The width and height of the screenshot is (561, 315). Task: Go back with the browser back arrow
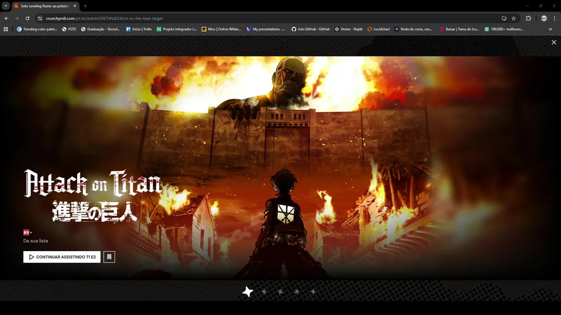6,18
